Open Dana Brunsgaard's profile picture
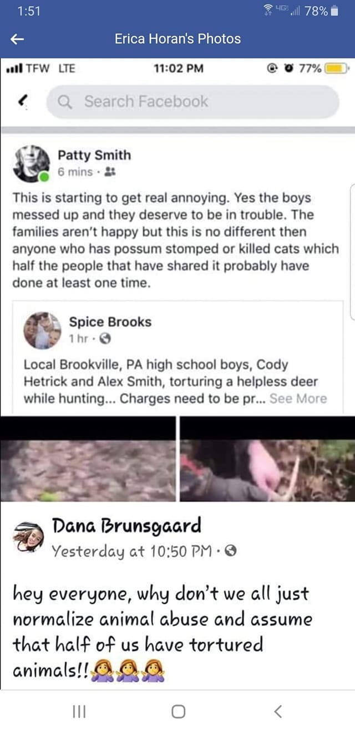The height and width of the screenshot is (731, 355). [x=28, y=537]
